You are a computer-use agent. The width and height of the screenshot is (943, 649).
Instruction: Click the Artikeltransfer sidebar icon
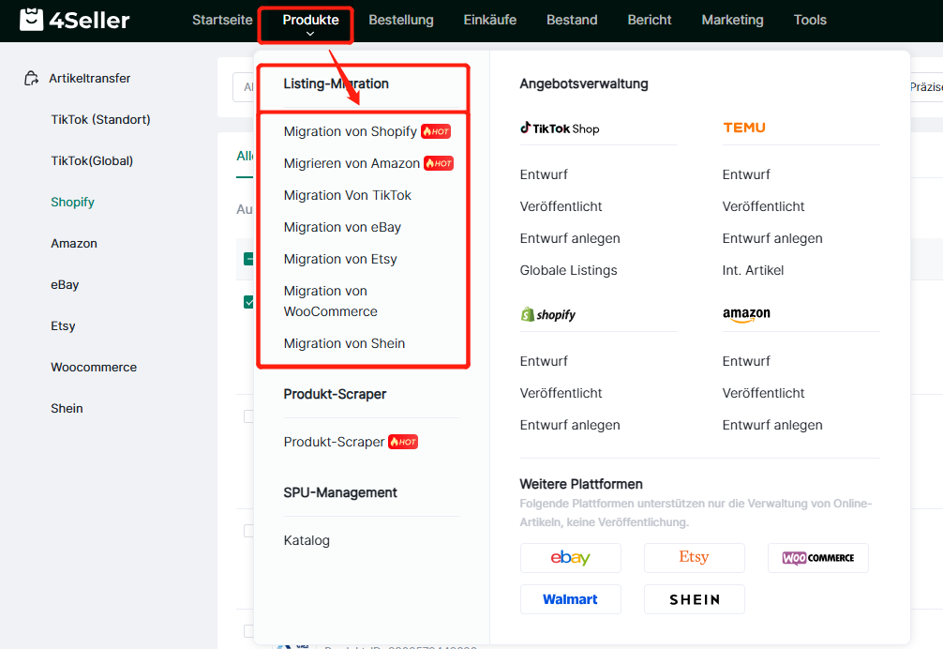coord(31,78)
